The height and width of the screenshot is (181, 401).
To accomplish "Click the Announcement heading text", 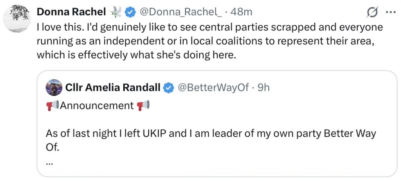I will point(97,106).
